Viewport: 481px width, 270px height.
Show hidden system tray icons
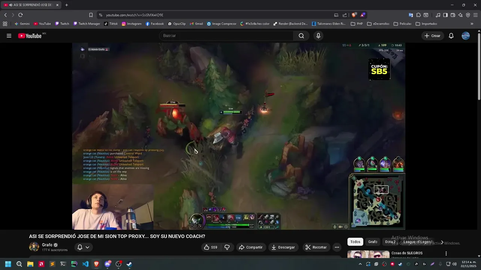tap(360, 264)
